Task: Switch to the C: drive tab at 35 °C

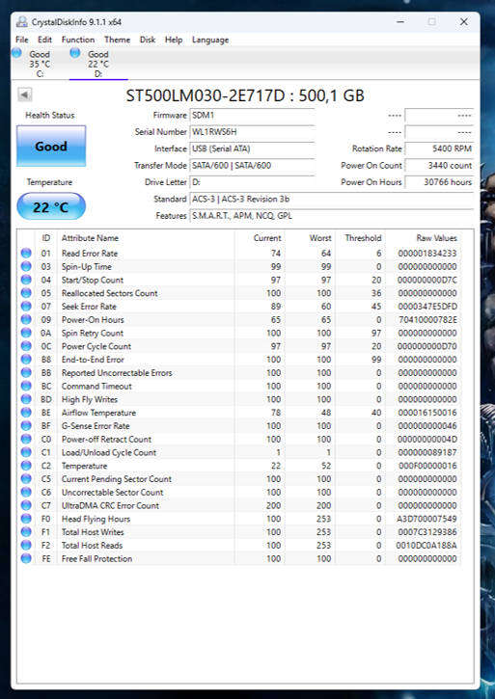Action: (x=40, y=64)
